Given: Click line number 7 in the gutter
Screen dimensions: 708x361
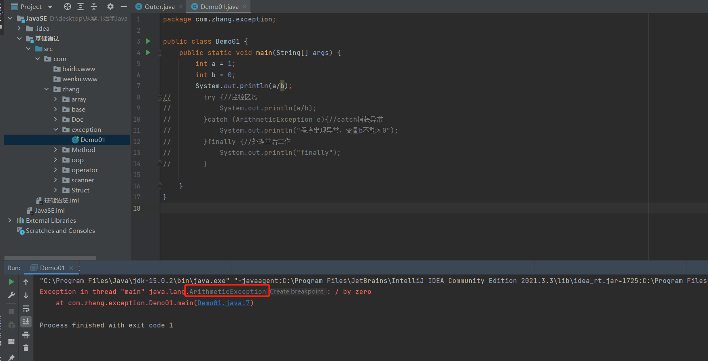Looking at the screenshot, I should pos(138,86).
